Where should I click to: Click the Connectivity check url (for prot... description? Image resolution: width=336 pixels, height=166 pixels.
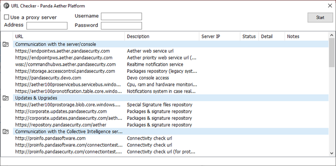pos(161,152)
